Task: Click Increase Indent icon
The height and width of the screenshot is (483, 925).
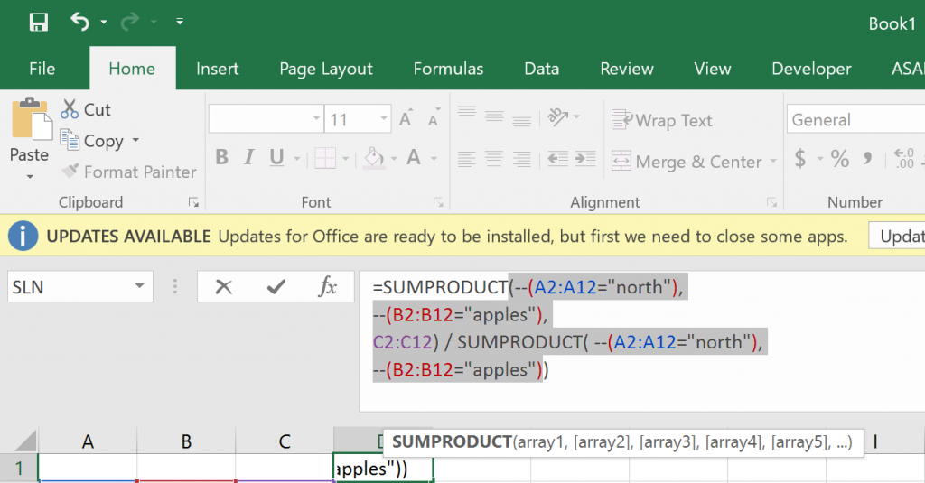Action: tap(585, 159)
